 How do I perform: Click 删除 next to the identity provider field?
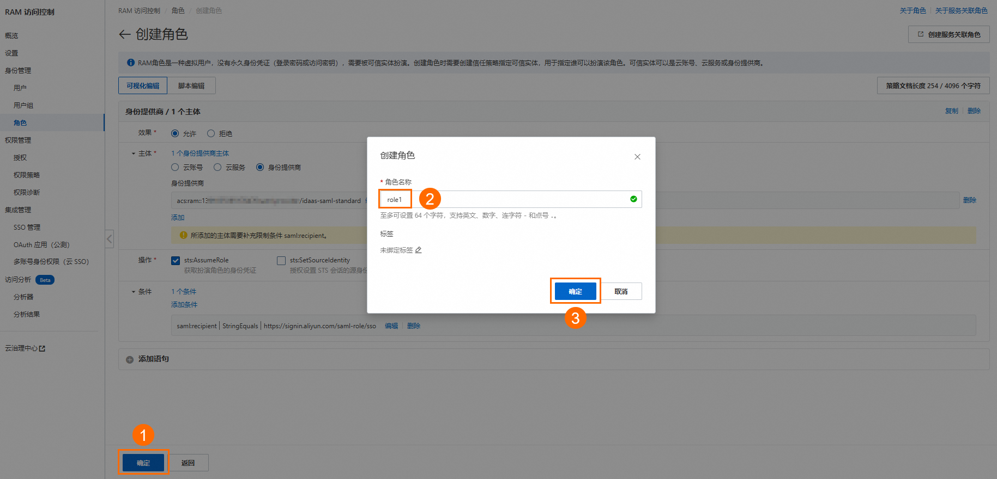[x=970, y=200]
